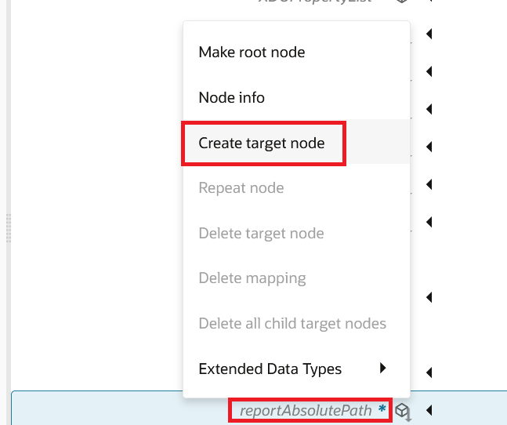Click triangle between Make root node and Node info
507x425 pixels.
429,71
